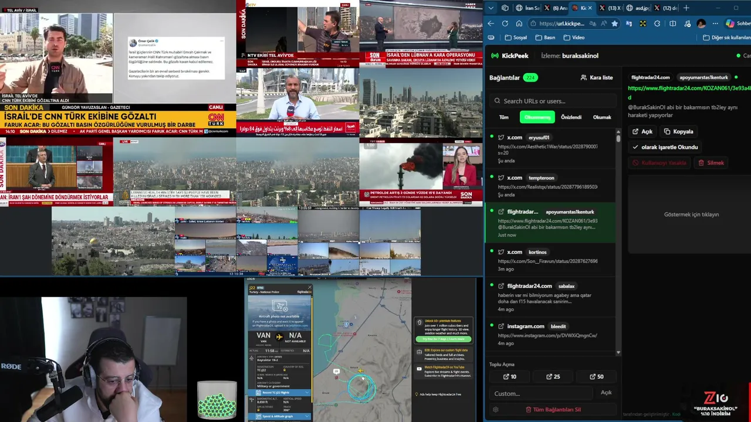Open the instagram.com link from bleedit
Screen dimensions: 751x422
(x=550, y=334)
